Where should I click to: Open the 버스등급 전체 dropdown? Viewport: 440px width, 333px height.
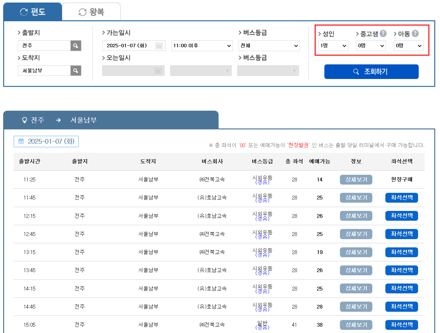(x=269, y=46)
